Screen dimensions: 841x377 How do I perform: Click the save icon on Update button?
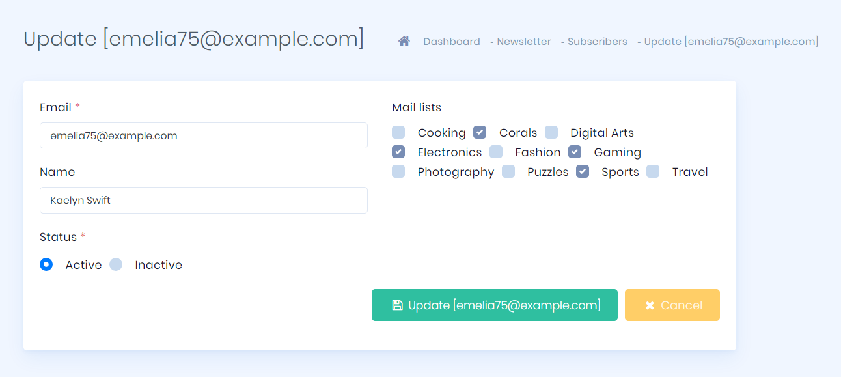tap(397, 305)
